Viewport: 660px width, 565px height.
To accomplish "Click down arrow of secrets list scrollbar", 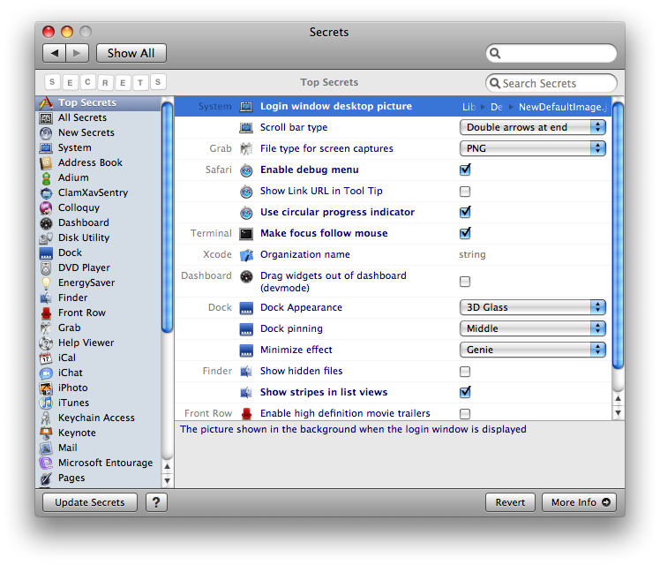I will (618, 412).
